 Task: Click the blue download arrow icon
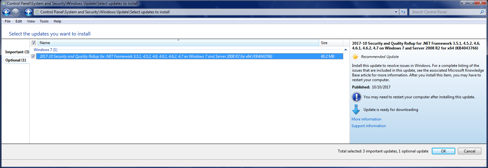[x=356, y=110]
